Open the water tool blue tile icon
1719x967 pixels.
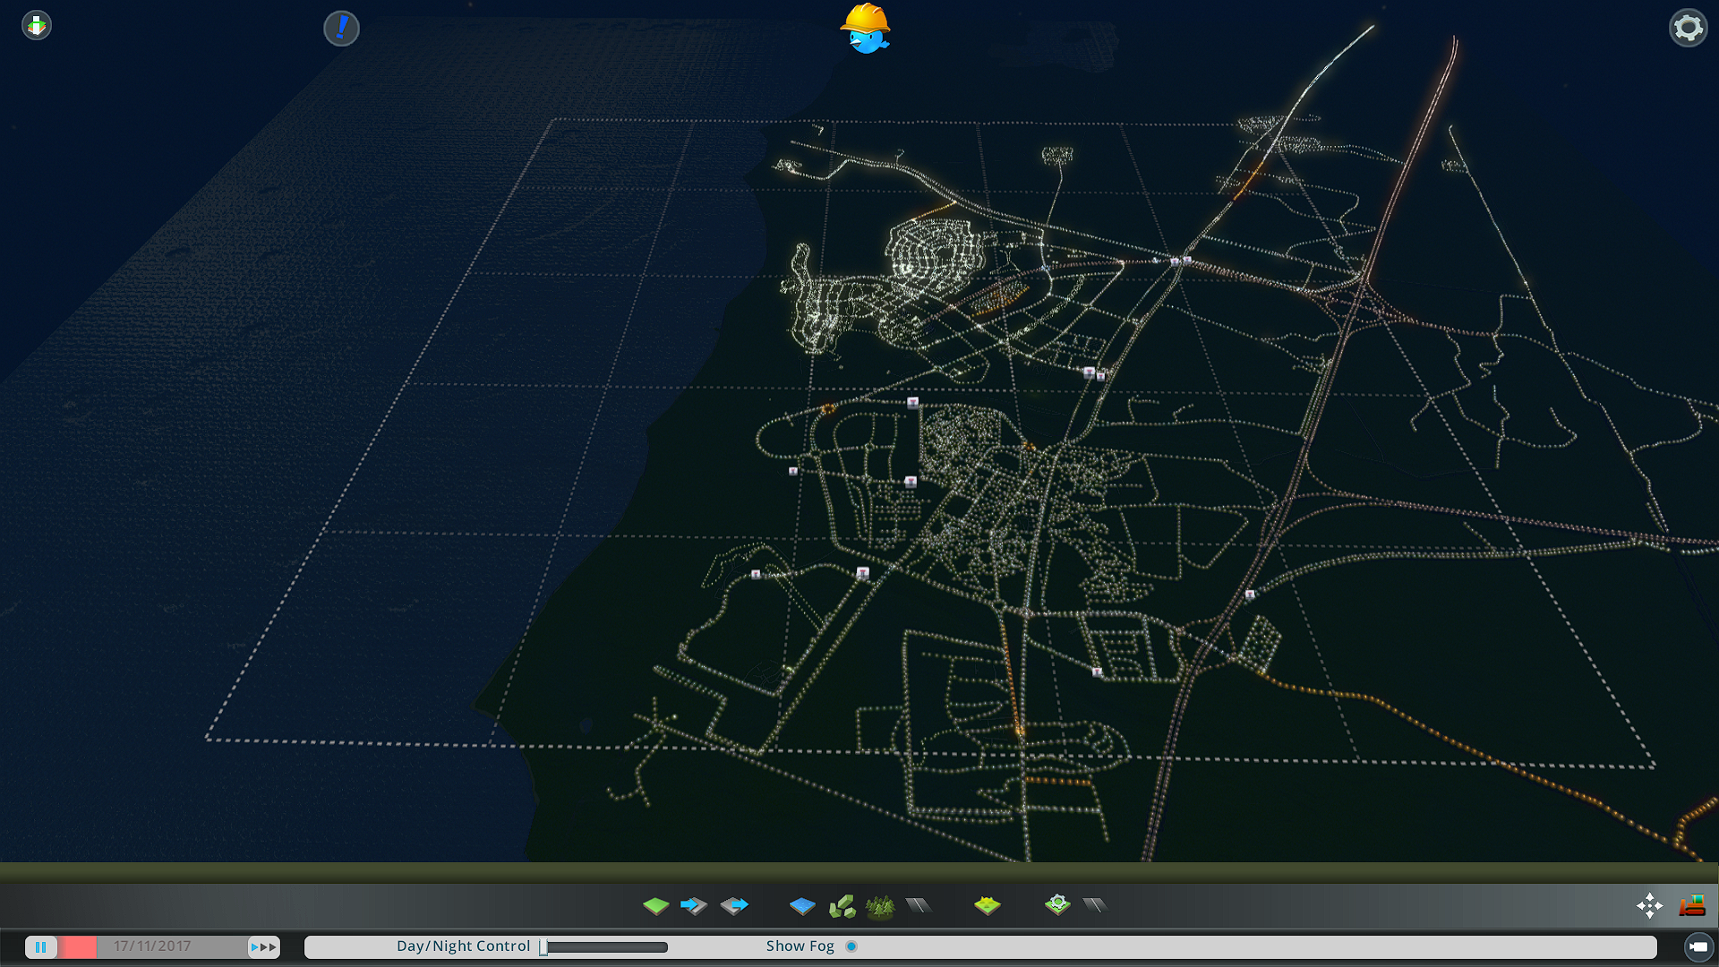(x=802, y=906)
